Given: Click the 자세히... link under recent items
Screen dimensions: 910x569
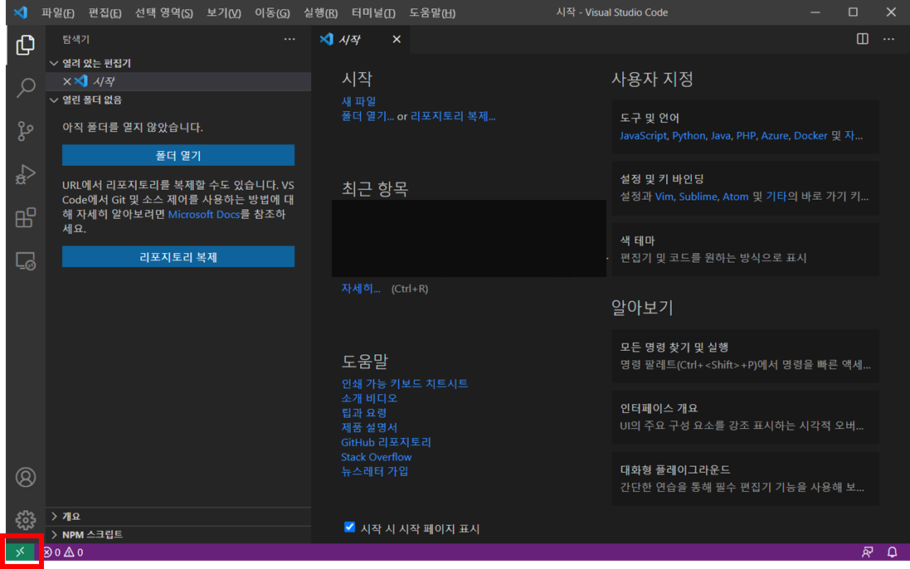Looking at the screenshot, I should coord(360,289).
